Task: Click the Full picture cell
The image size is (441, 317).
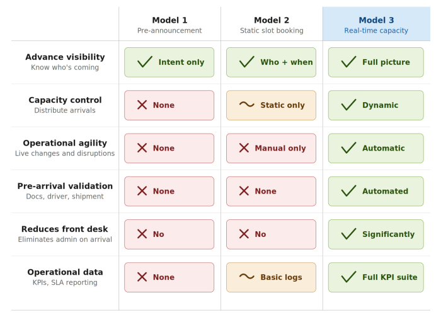Action: [376, 62]
